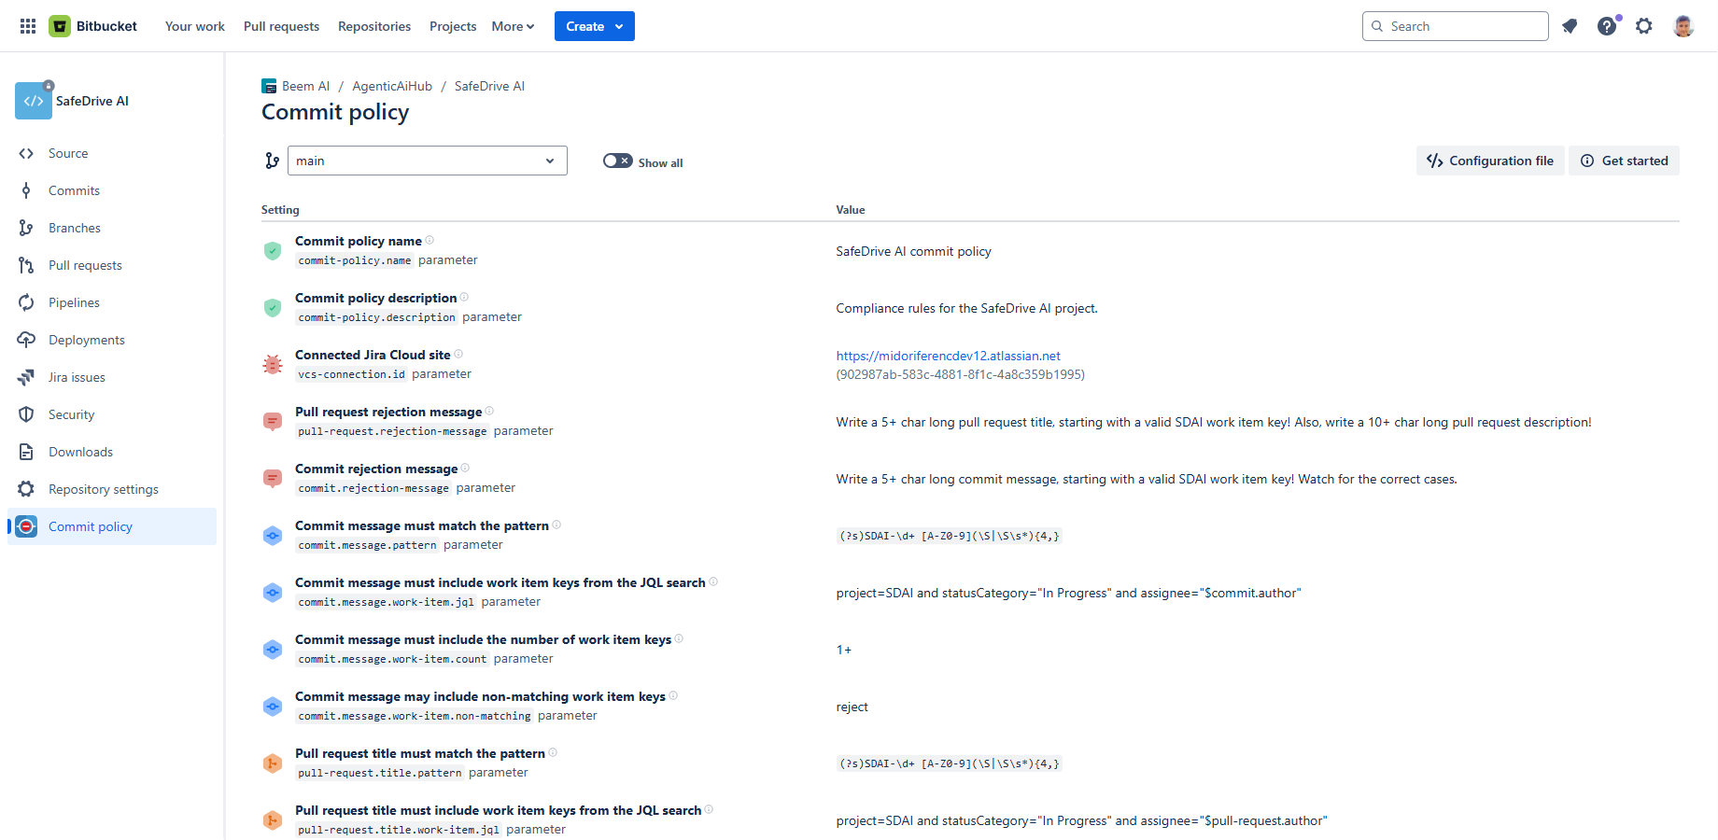Click the Get started button
Image resolution: width=1718 pixels, height=840 pixels.
click(x=1624, y=161)
